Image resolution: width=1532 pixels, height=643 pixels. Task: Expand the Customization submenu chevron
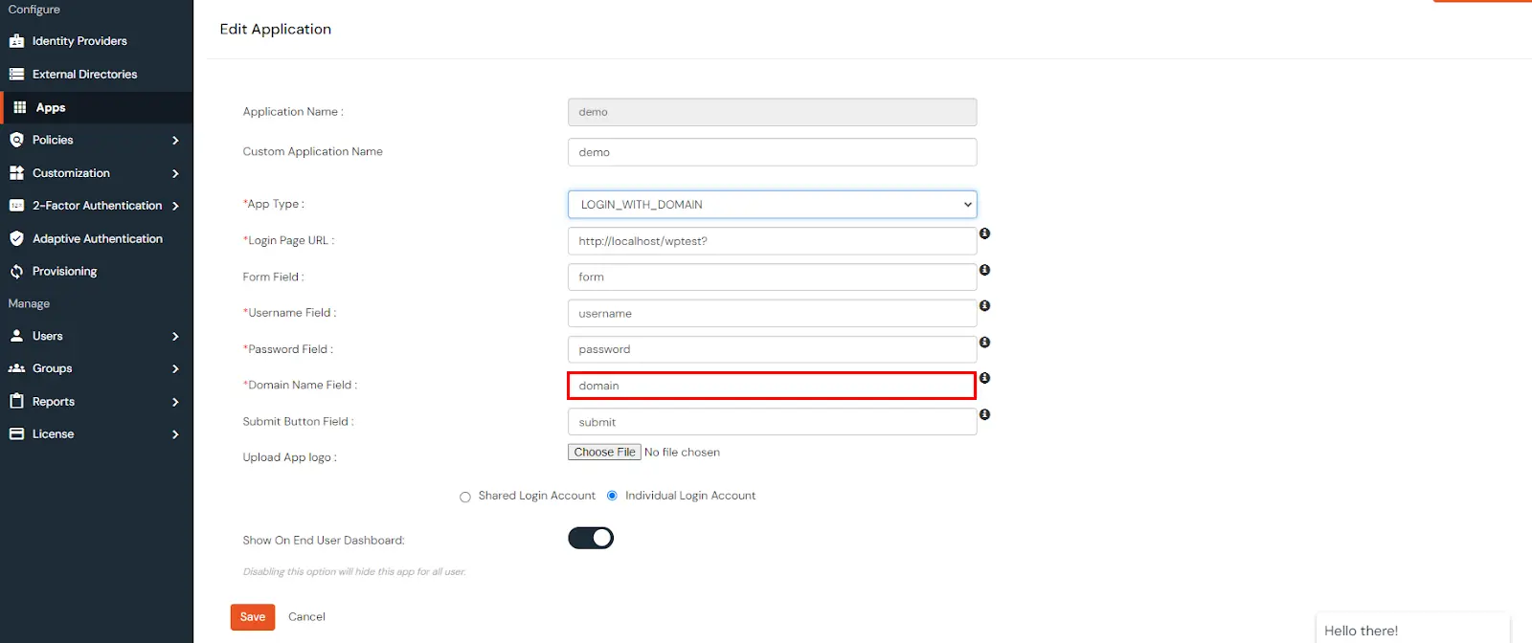(x=175, y=173)
